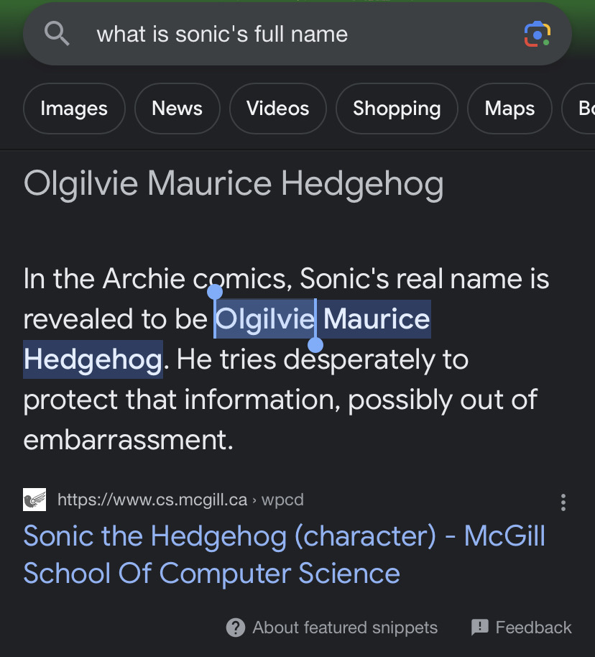Tap the highlighted word Hedgehog in snippet
This screenshot has height=657, width=595.
(93, 359)
